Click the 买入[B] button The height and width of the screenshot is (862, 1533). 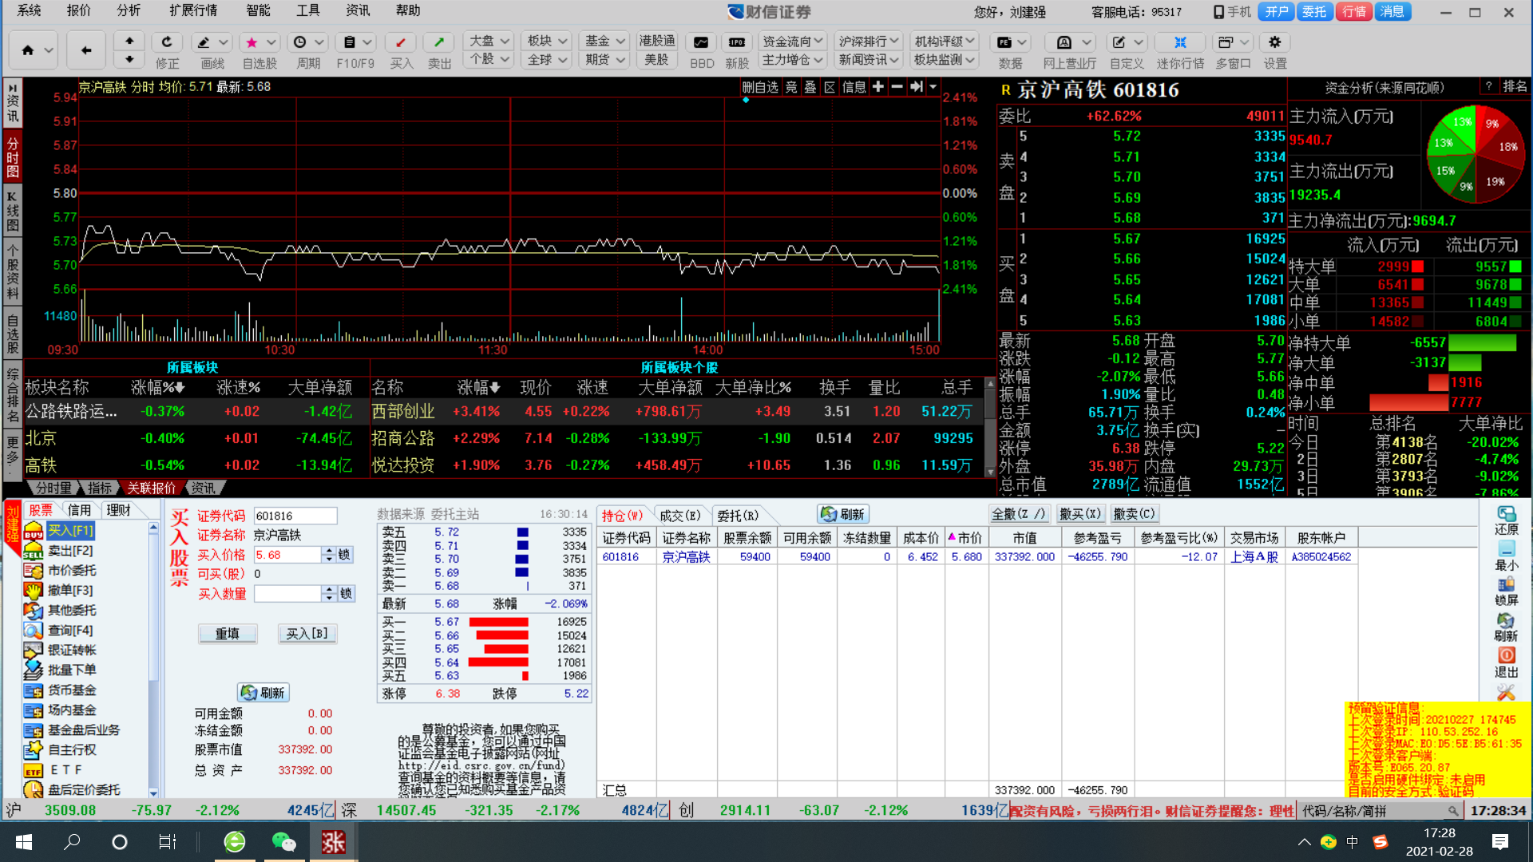[307, 634]
